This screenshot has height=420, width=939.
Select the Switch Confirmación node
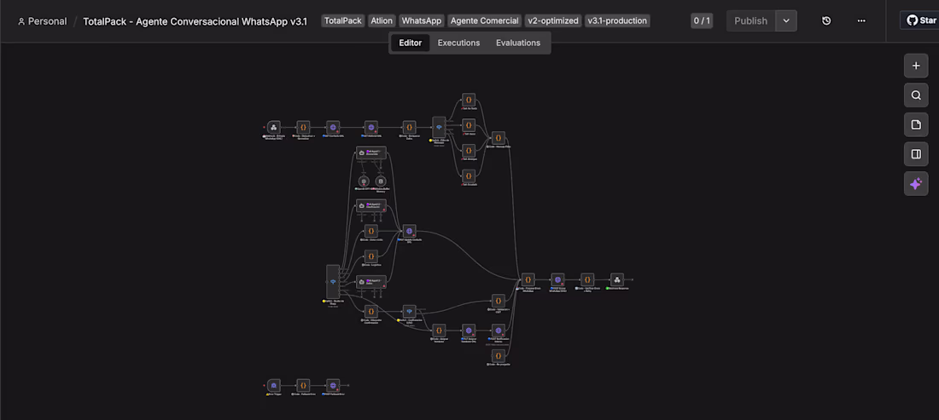click(x=409, y=311)
